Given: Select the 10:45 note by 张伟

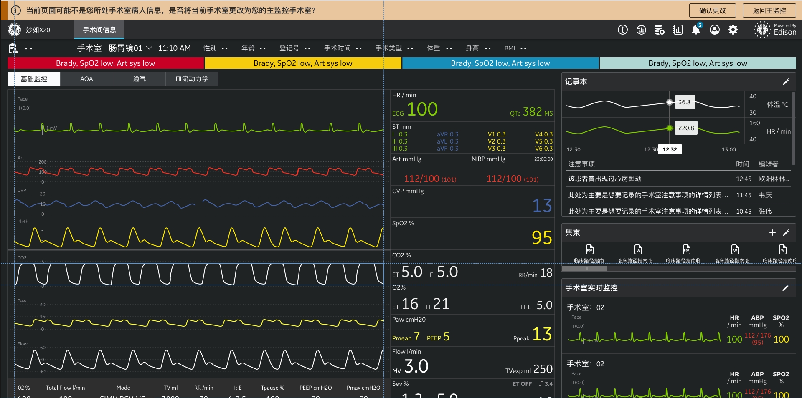Looking at the screenshot, I should click(x=678, y=212).
